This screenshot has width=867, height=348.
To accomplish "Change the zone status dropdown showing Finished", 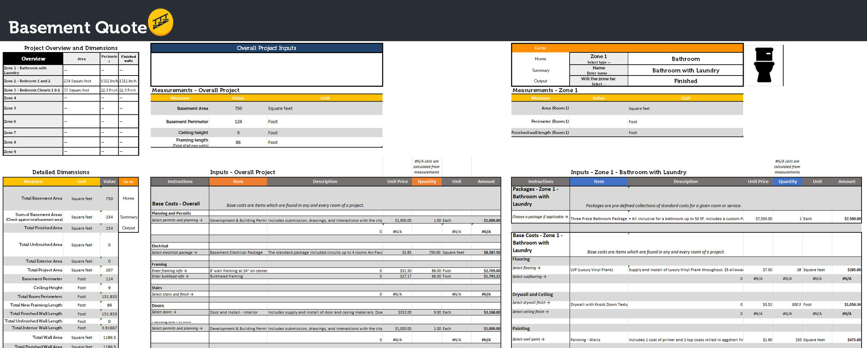I will coord(685,81).
